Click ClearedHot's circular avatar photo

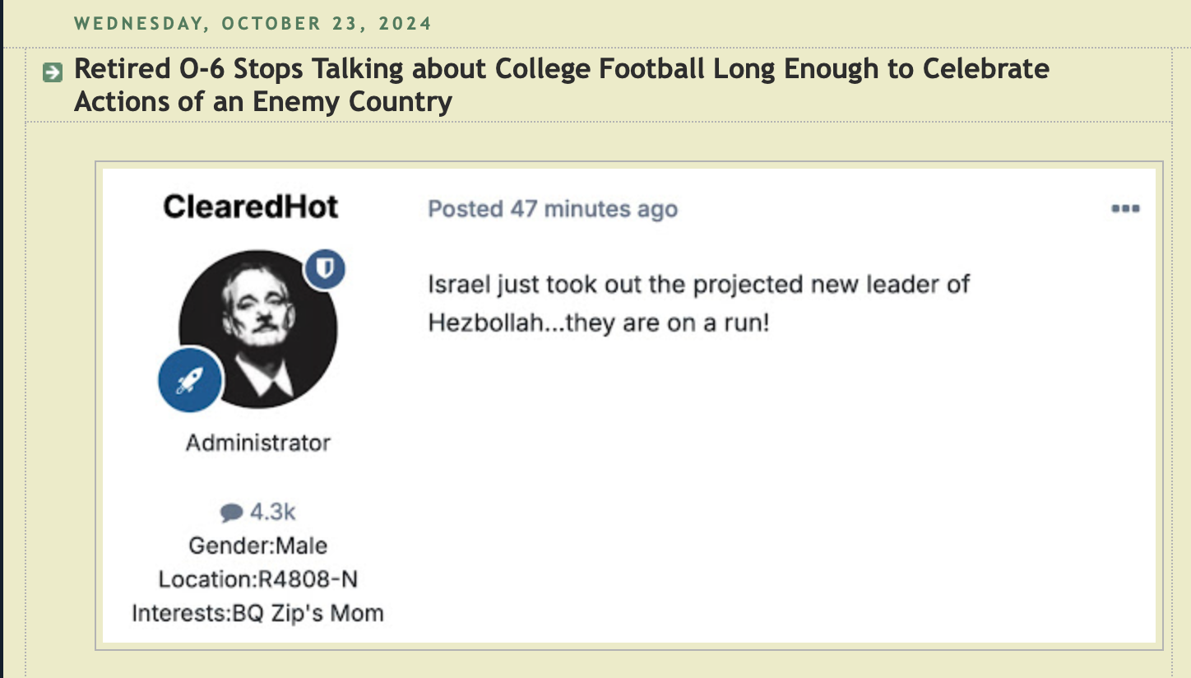click(x=256, y=327)
